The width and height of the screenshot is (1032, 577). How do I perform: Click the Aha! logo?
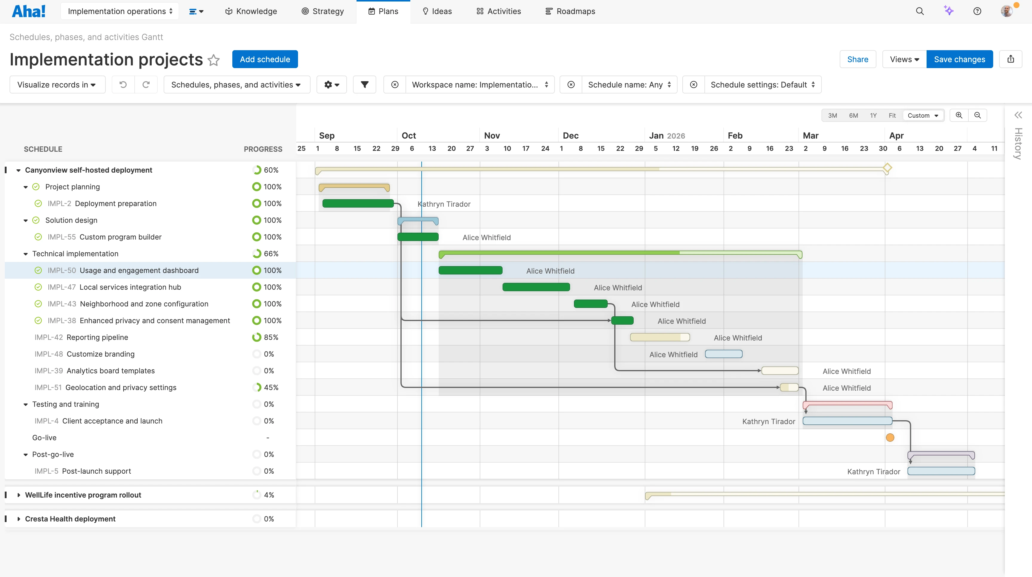click(x=28, y=11)
